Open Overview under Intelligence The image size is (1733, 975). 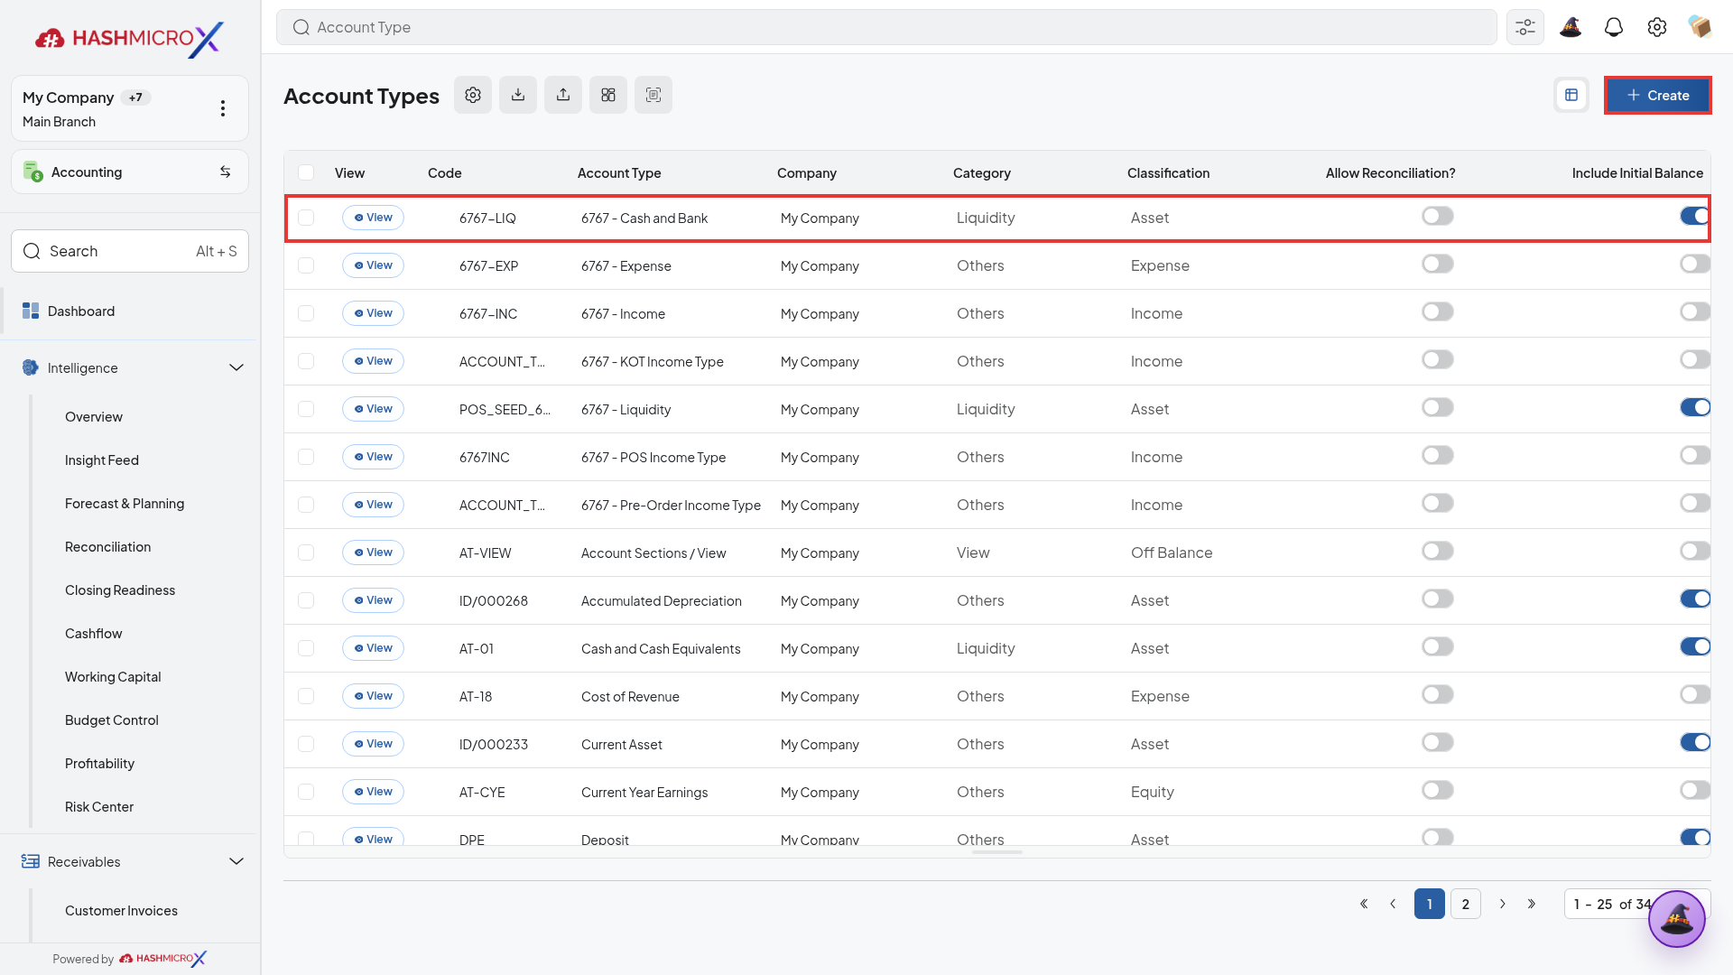pyautogui.click(x=94, y=417)
